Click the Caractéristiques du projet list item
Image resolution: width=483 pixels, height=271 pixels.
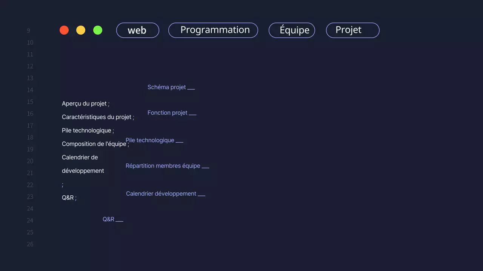pyautogui.click(x=97, y=117)
